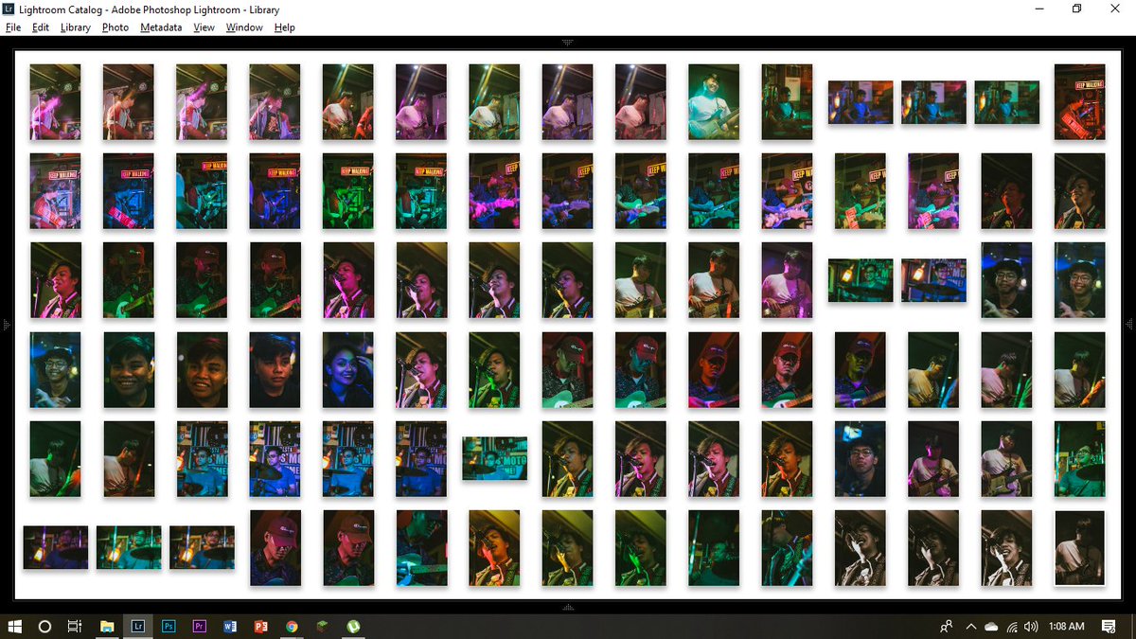Open the Help menu
1136x639 pixels.
285,27
